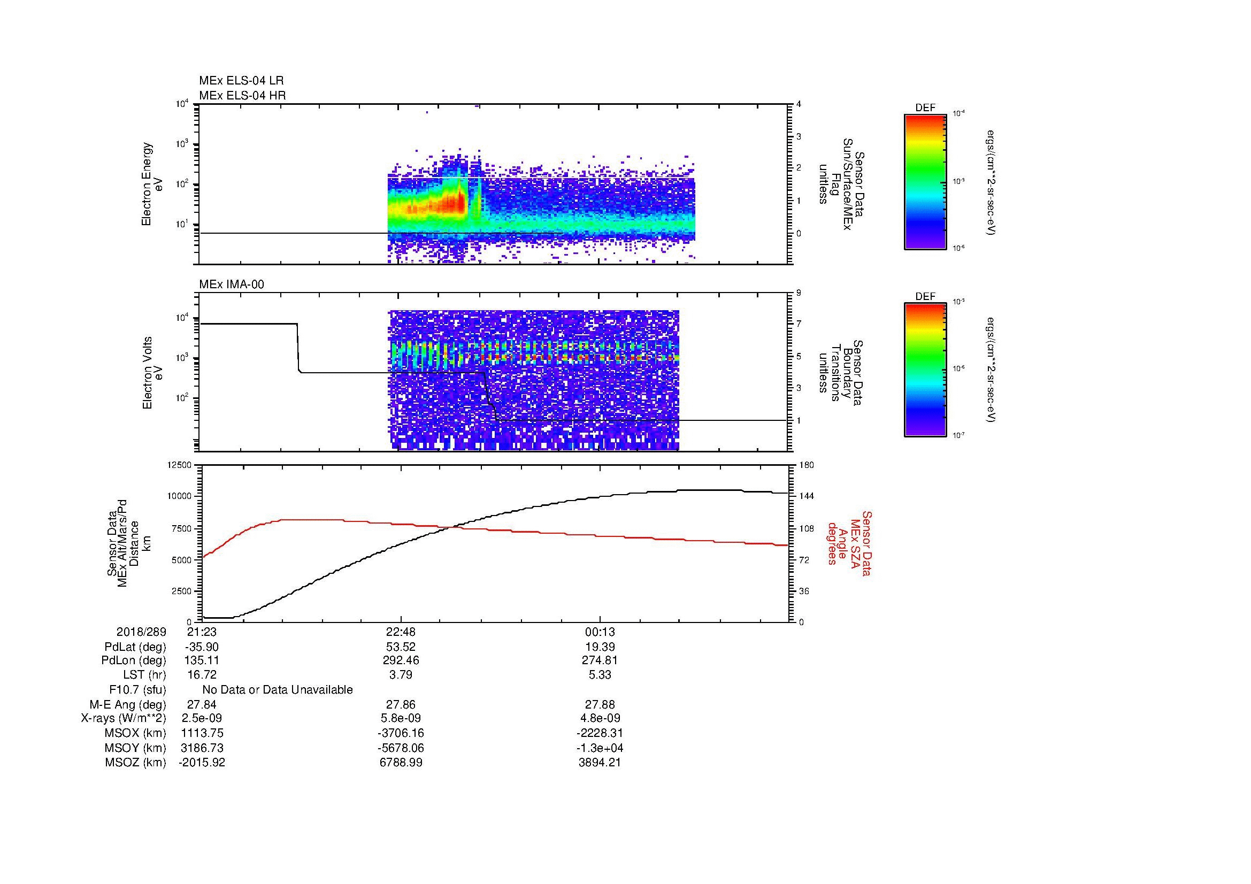Image resolution: width=1251 pixels, height=884 pixels.
Task: Click the PdLat value 53.52
Action: pyautogui.click(x=401, y=647)
